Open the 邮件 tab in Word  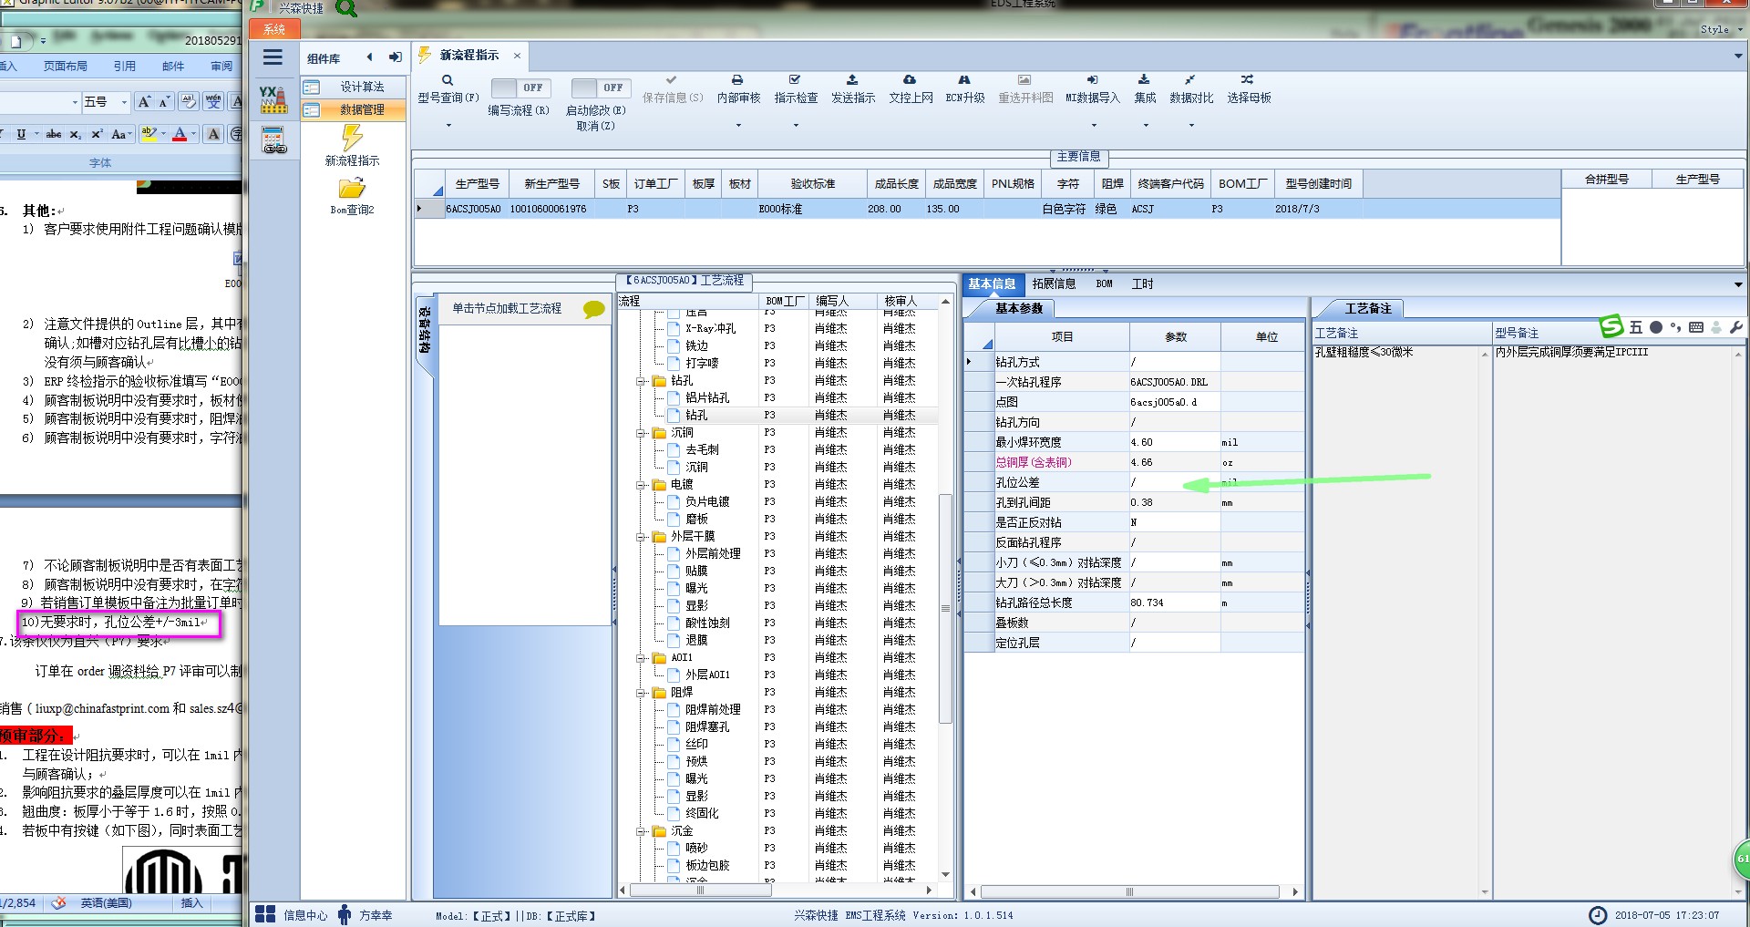pos(173,66)
